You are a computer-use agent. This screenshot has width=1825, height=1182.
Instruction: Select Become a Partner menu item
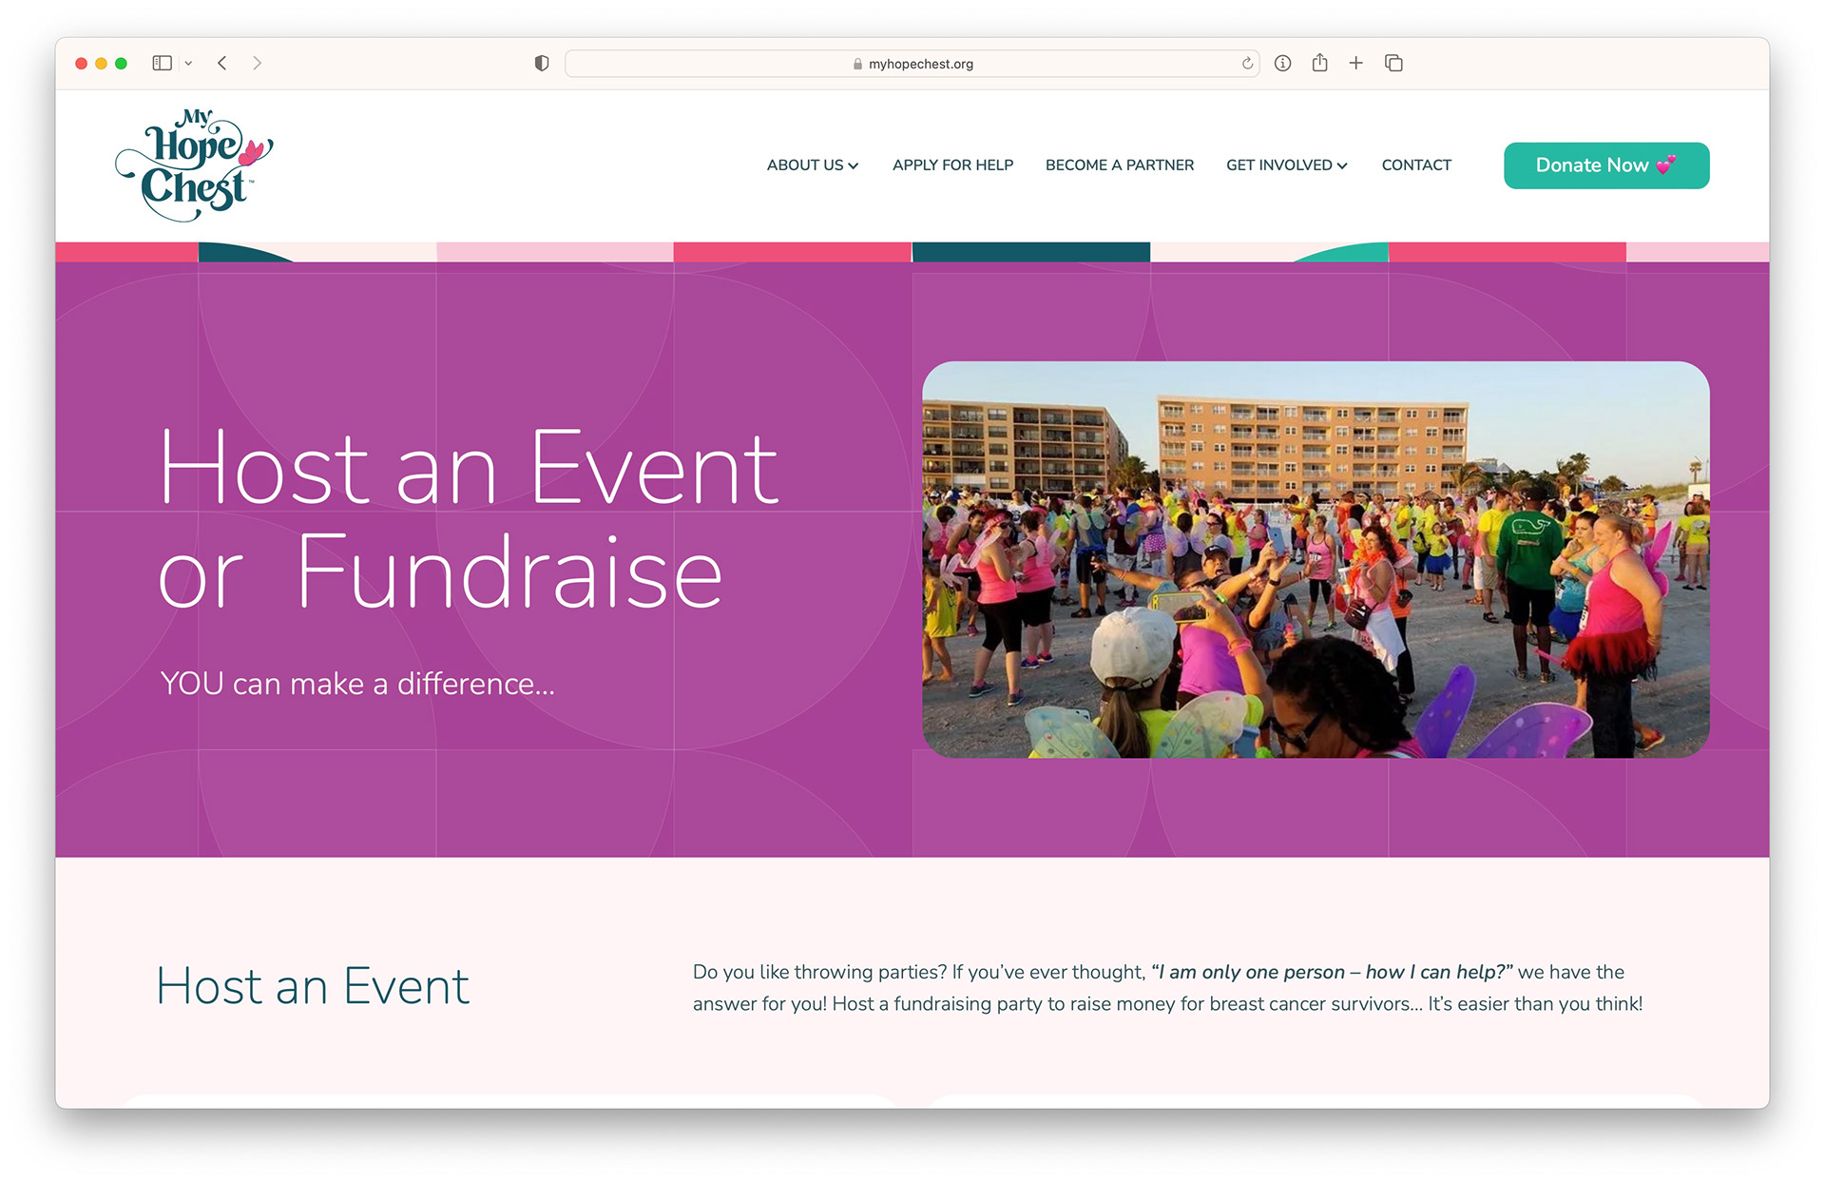[x=1119, y=165]
